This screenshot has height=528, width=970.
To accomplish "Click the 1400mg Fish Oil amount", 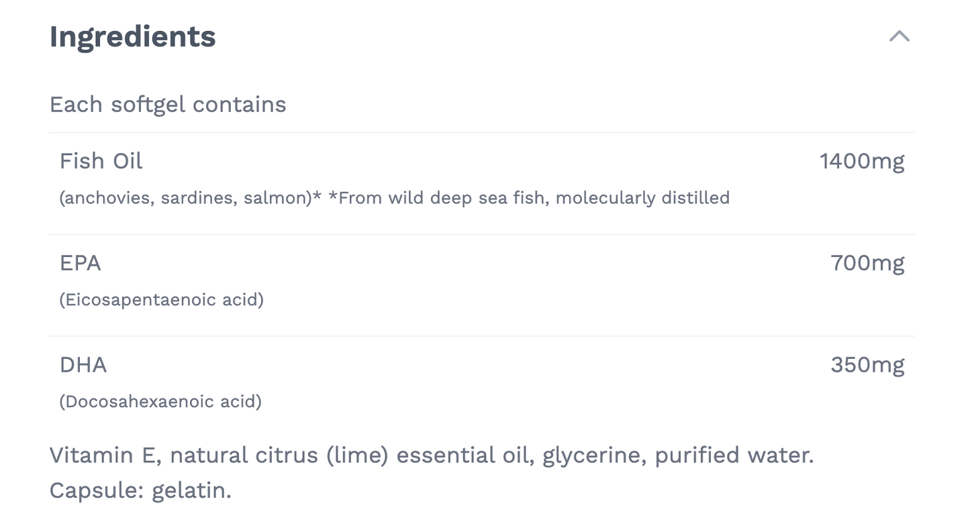I will point(862,161).
